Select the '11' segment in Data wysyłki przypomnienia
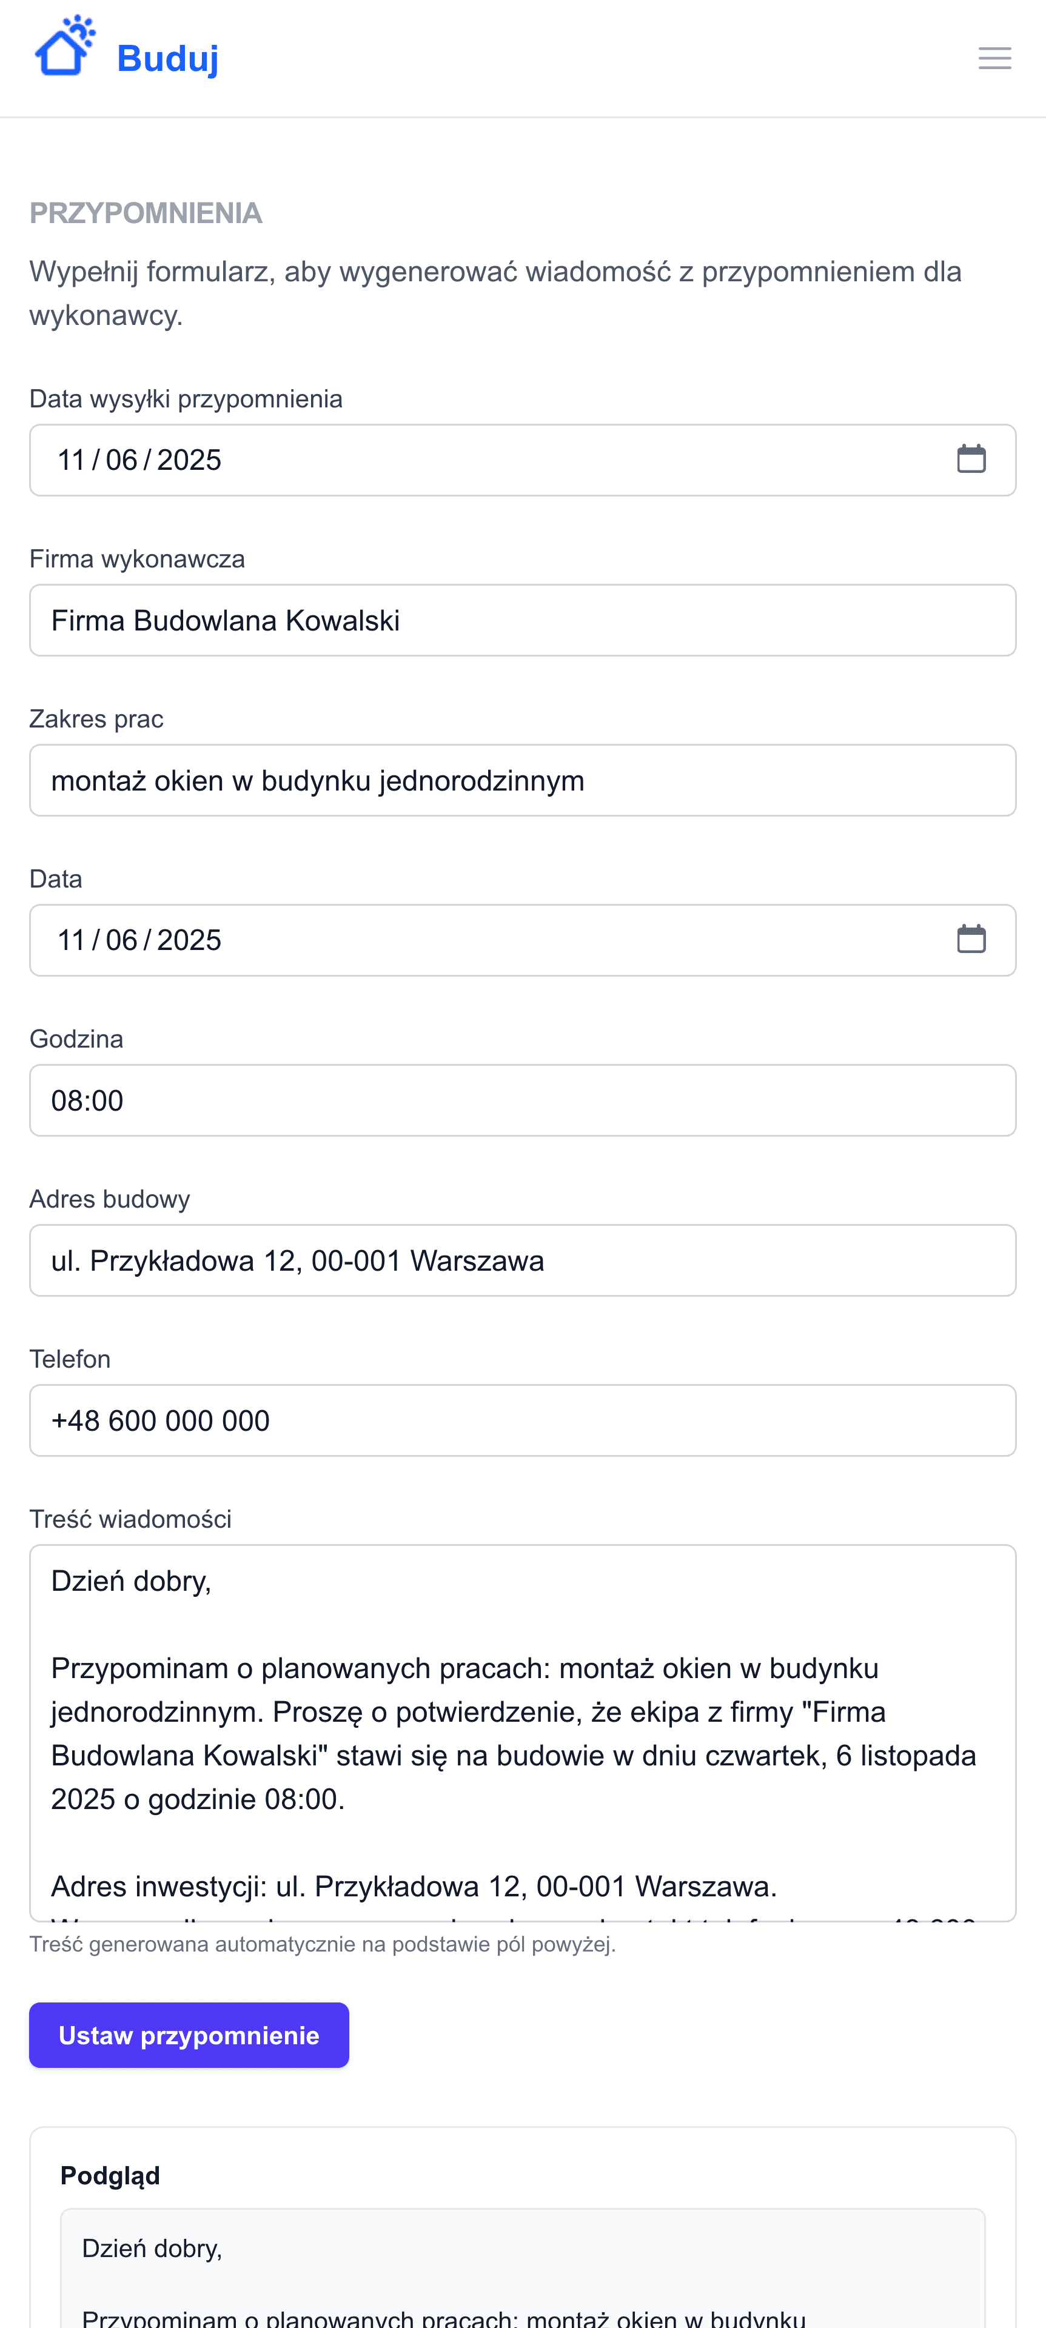 point(72,460)
